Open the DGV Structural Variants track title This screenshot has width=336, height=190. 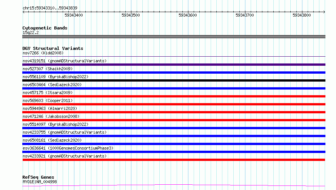pos(53,48)
